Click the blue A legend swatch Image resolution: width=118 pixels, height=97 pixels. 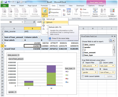(66, 82)
